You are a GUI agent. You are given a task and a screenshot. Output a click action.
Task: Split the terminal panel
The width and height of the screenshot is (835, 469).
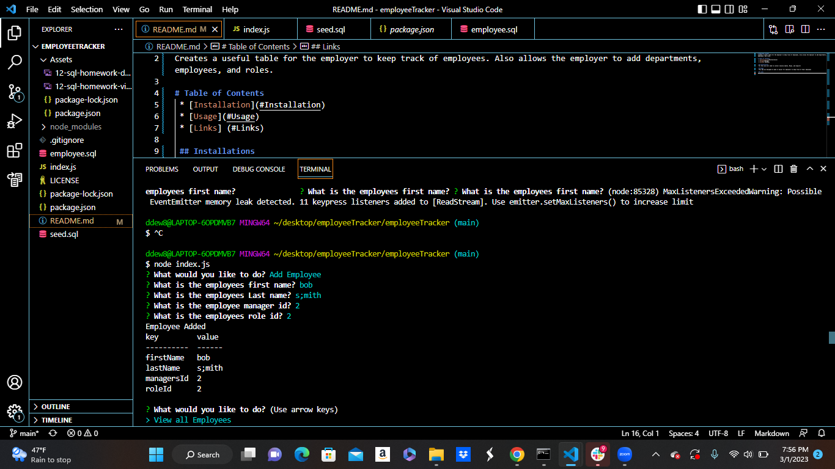pos(778,169)
